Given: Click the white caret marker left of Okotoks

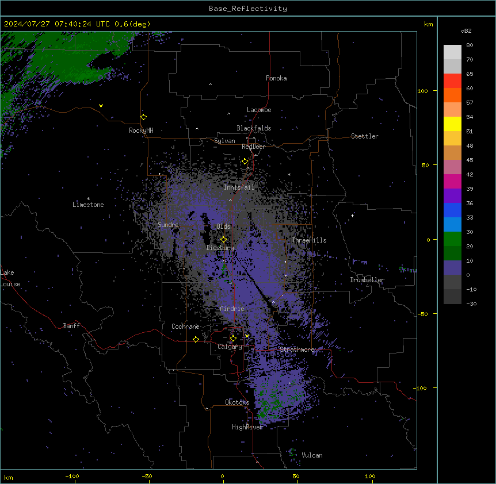Looking at the screenshot, I should [x=207, y=409].
